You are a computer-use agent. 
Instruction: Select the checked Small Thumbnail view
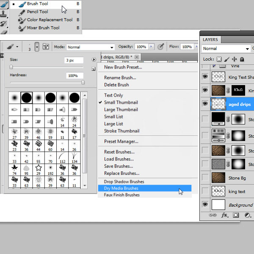tap(121, 102)
